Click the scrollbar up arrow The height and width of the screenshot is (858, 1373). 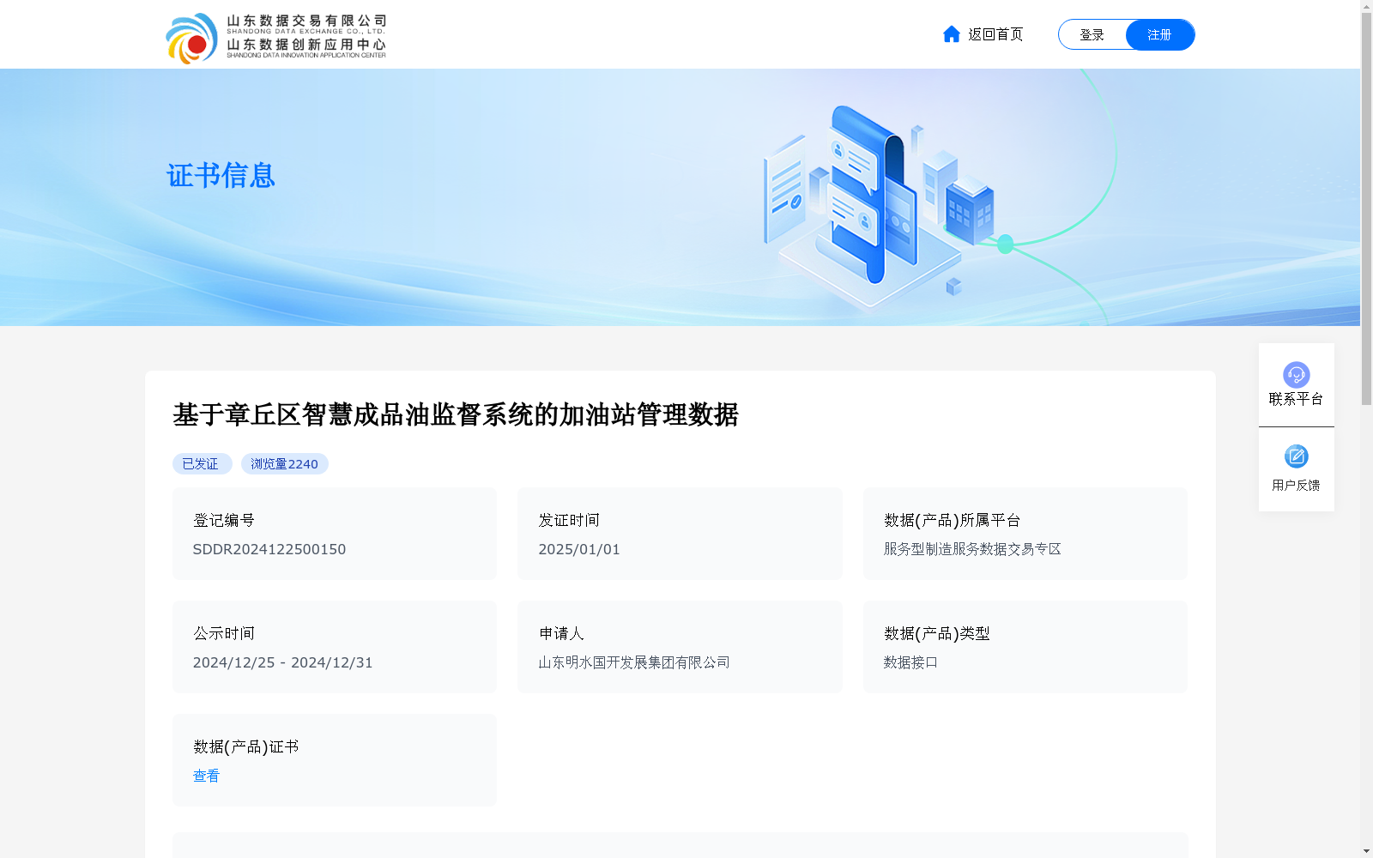coord(1366,6)
